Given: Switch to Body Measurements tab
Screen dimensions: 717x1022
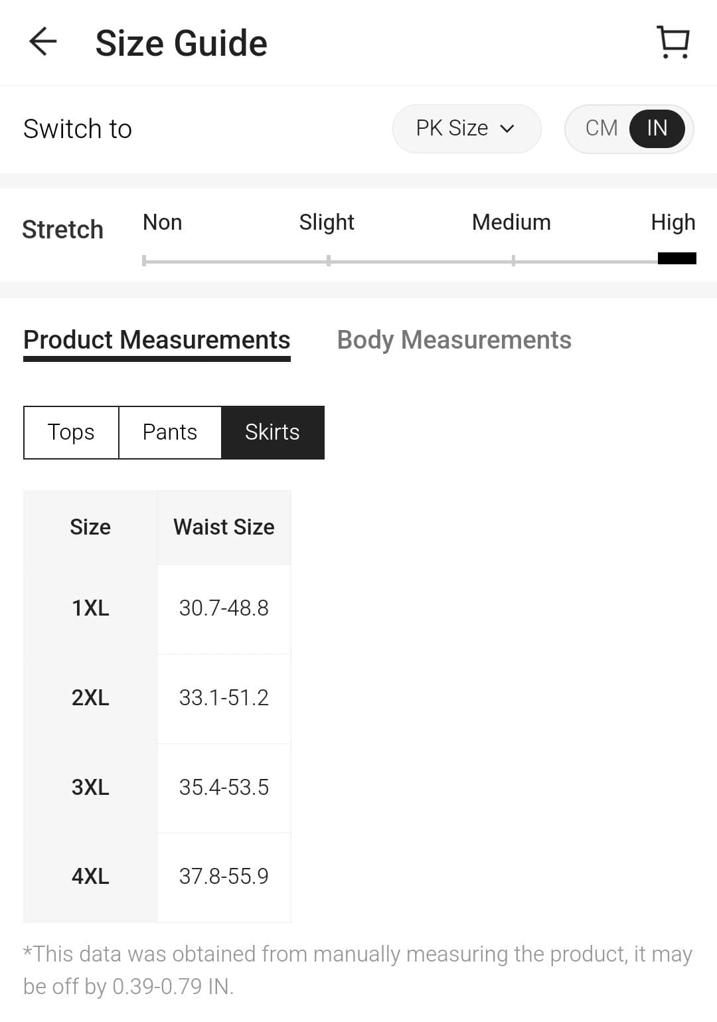Looking at the screenshot, I should click(x=454, y=340).
